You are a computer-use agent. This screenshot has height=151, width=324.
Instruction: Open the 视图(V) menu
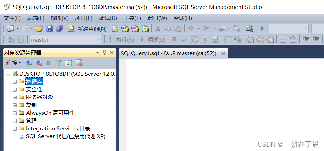click(60, 18)
